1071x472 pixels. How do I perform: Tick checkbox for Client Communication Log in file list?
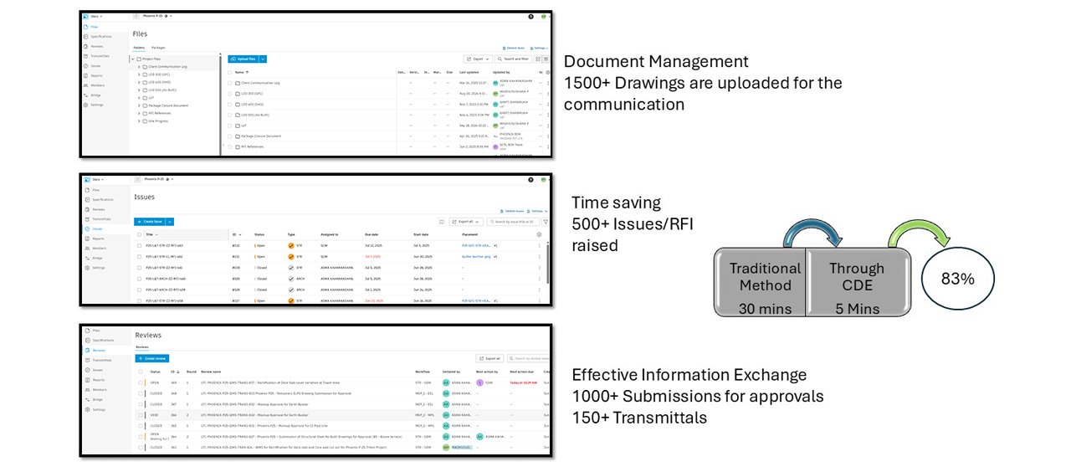(x=229, y=83)
